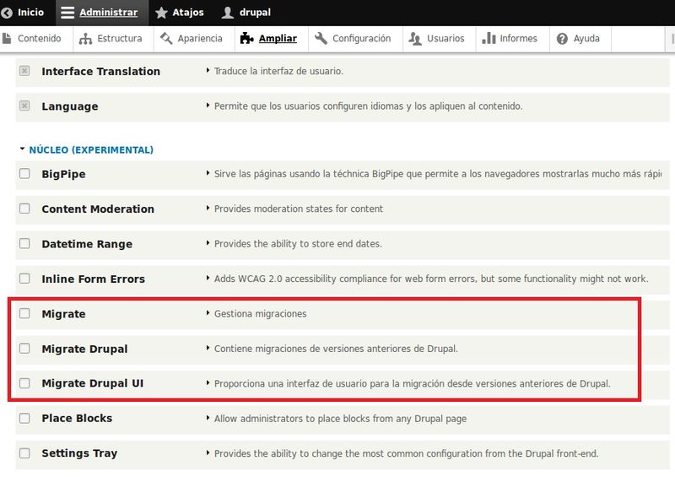Open the drupal user account tab
This screenshot has width=675, height=477.
247,13
